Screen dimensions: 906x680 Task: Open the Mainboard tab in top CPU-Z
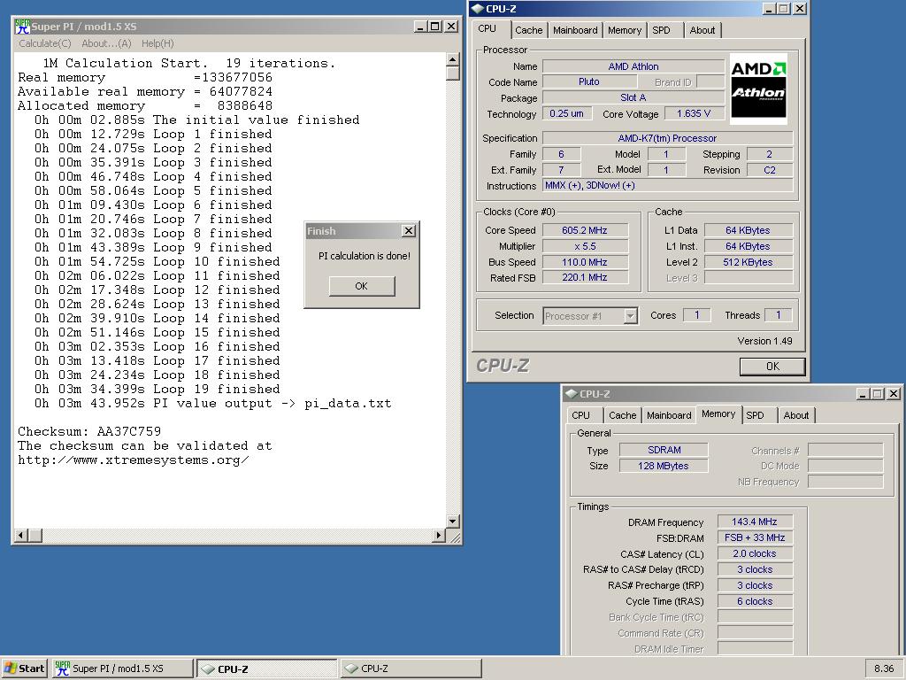pyautogui.click(x=575, y=30)
